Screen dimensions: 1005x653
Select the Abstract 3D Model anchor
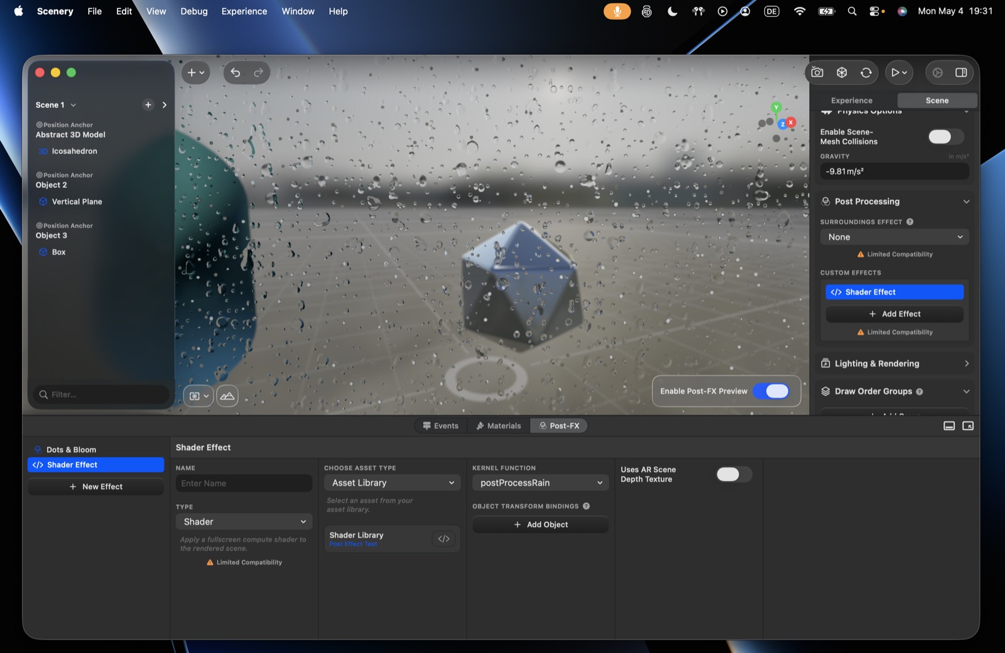coord(70,134)
